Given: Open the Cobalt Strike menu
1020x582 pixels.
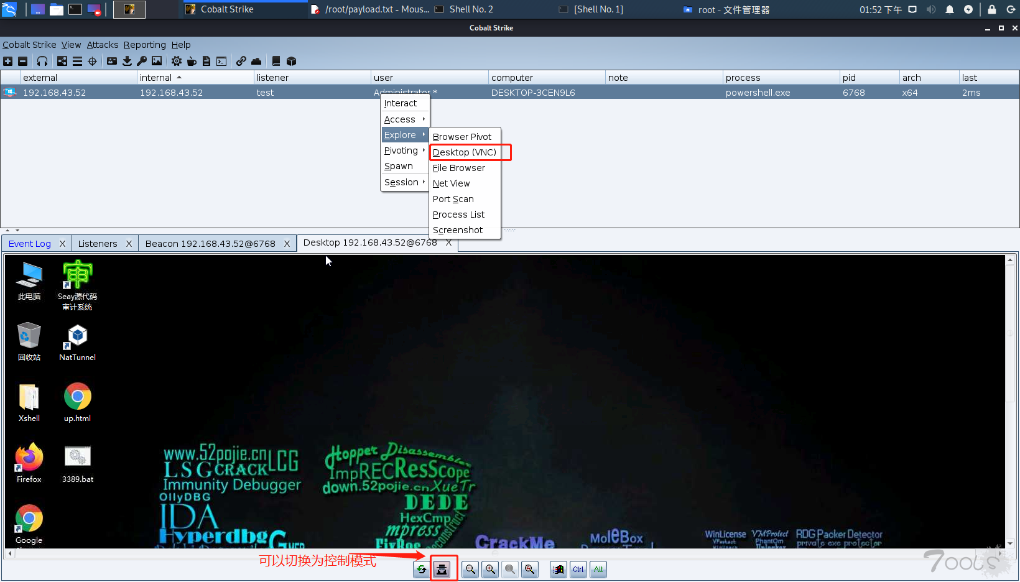Looking at the screenshot, I should coord(29,45).
